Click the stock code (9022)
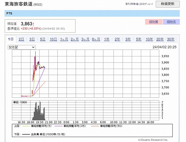 click(38, 5)
